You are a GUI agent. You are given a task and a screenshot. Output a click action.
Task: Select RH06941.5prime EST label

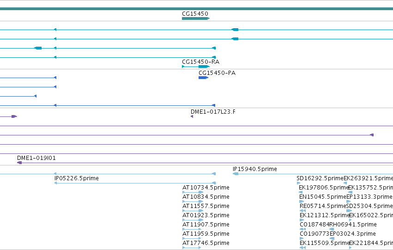coord(353,225)
